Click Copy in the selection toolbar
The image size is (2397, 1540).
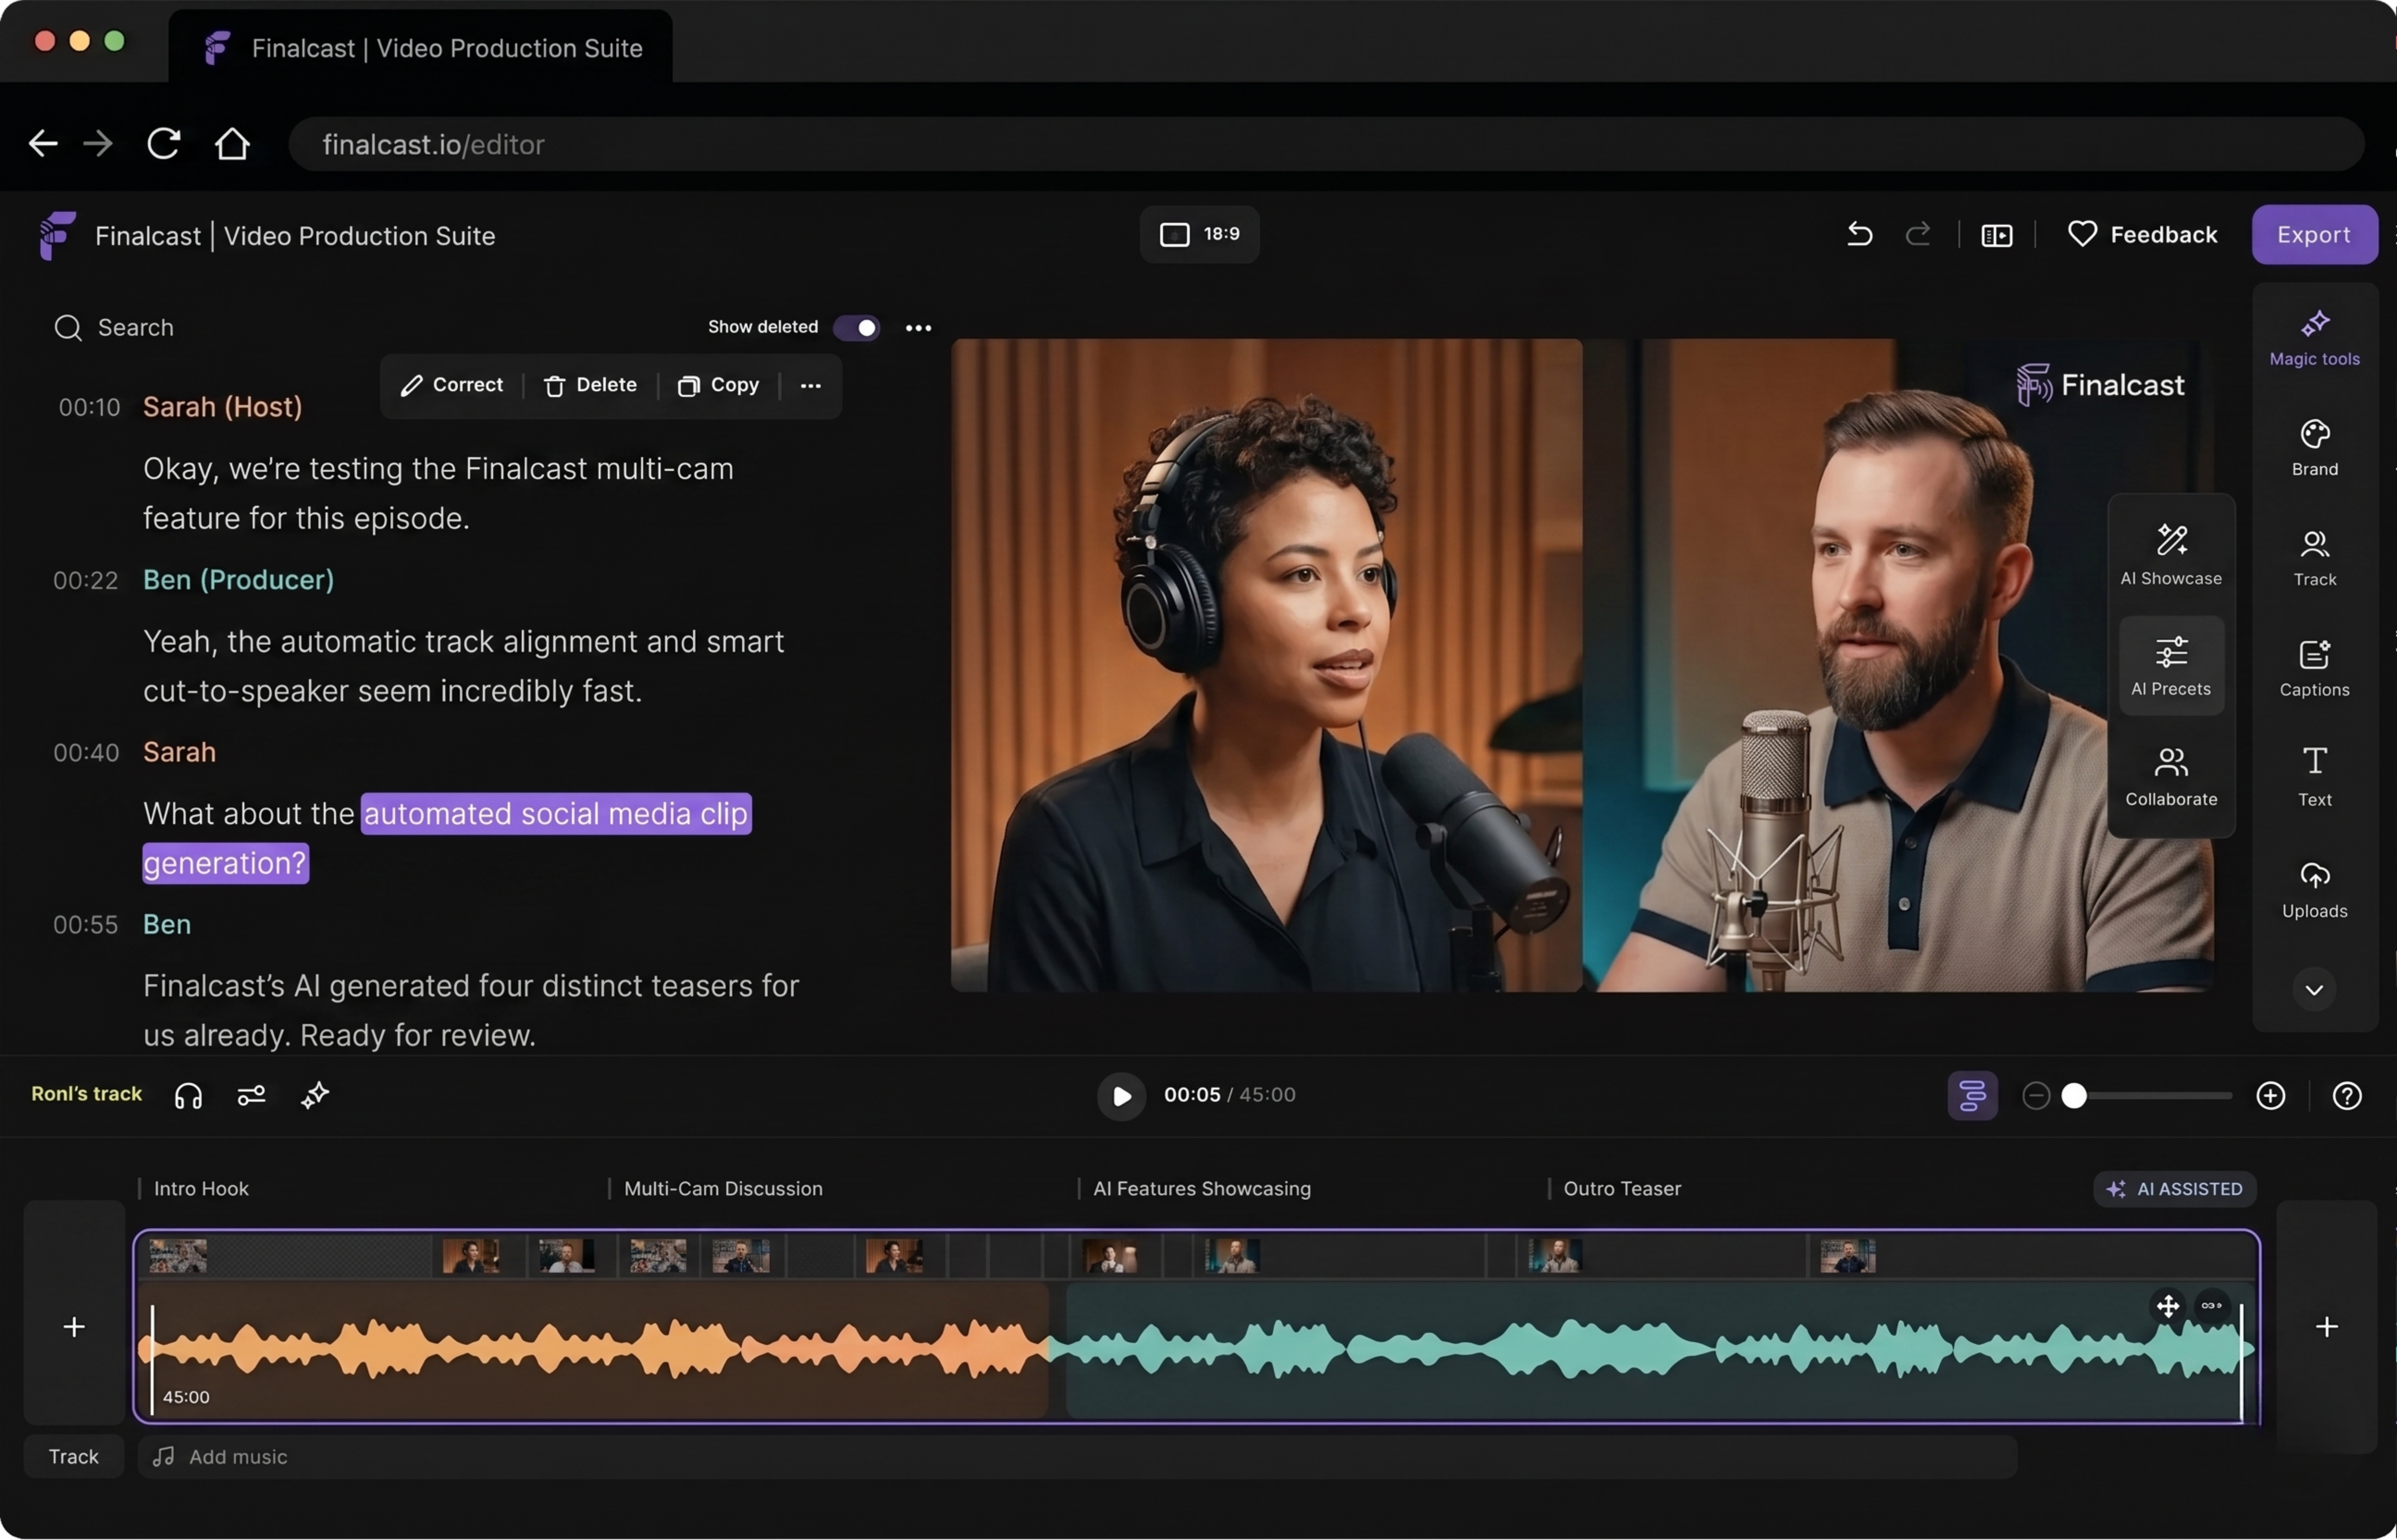718,385
